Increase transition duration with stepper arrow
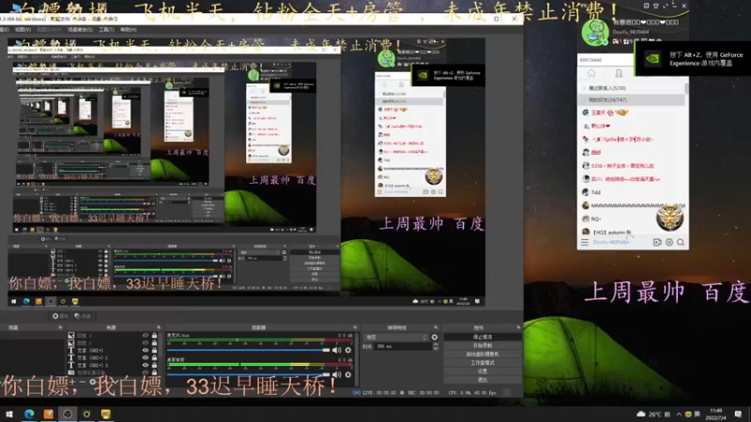Image resolution: width=751 pixels, height=422 pixels. click(x=436, y=344)
